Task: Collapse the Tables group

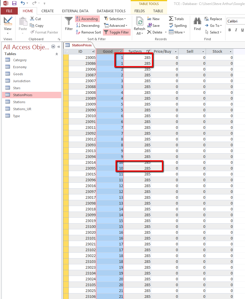Action: pyautogui.click(x=57, y=54)
